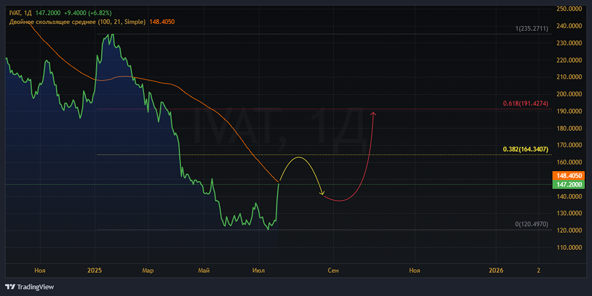Select the moving average indicator legend label
Image resolution: width=592 pixels, height=296 pixels.
78,22
